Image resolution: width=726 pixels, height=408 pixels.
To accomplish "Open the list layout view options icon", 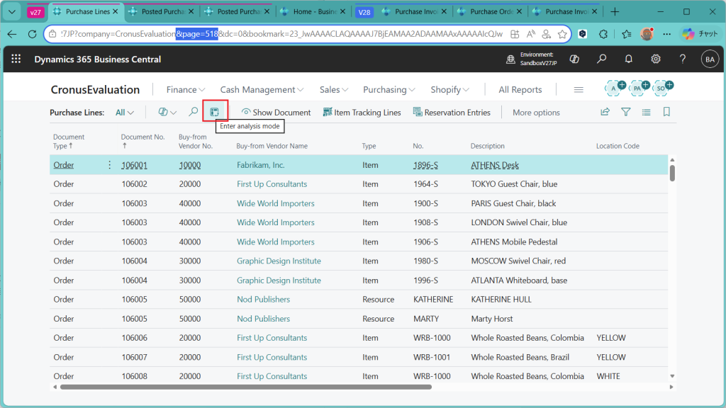I will (x=646, y=112).
